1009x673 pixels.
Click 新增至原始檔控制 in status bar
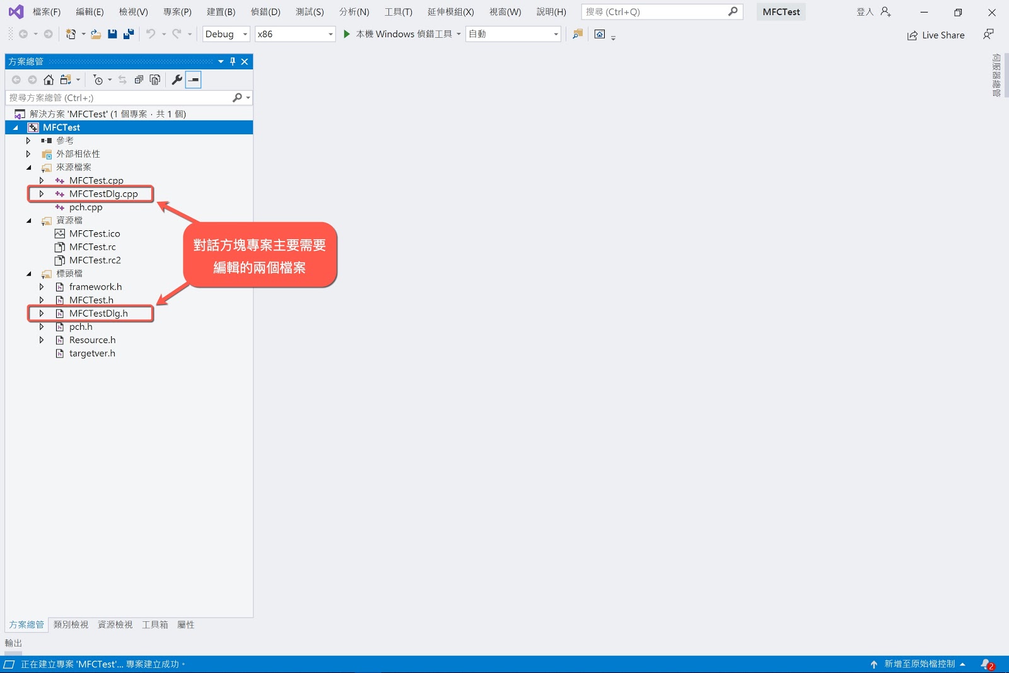click(918, 664)
